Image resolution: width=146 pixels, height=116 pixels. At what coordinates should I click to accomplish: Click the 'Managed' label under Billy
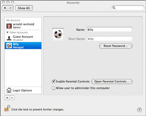click(x=18, y=47)
